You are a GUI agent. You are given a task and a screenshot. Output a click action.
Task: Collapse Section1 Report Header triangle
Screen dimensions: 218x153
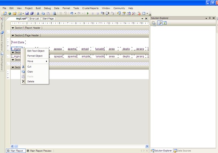tap(13, 28)
